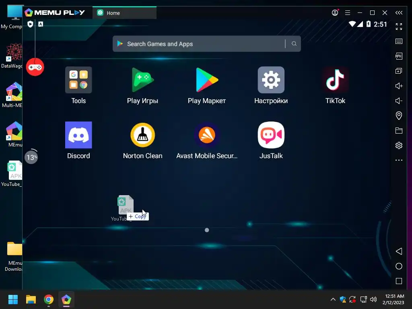This screenshot has width=412, height=309.
Task: Open MEmu user account icon
Action: tap(335, 12)
